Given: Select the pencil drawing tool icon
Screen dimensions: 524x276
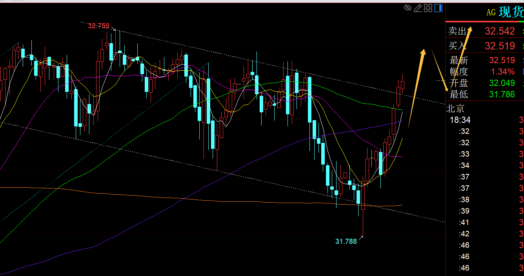Looking at the screenshot, I should [x=418, y=7].
